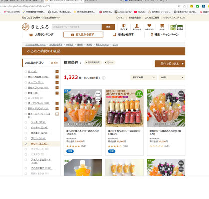
Task: Click the brown search button
Action: point(108,27)
